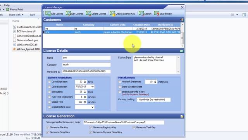Sort by Custom Data column header
The height and width of the screenshot is (140, 248).
118,25
